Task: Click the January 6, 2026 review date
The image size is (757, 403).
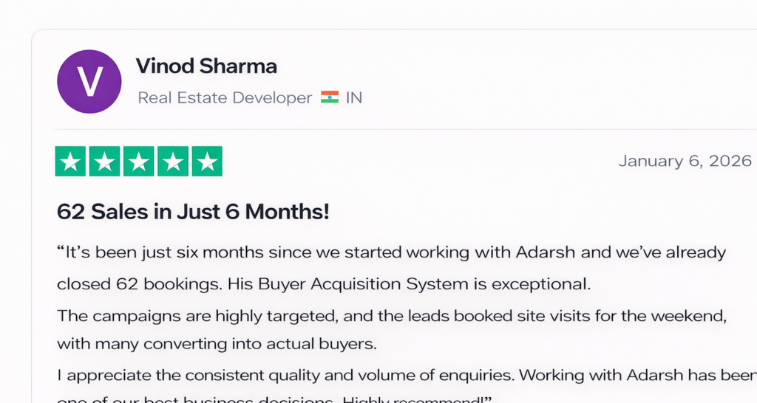Action: [x=685, y=161]
